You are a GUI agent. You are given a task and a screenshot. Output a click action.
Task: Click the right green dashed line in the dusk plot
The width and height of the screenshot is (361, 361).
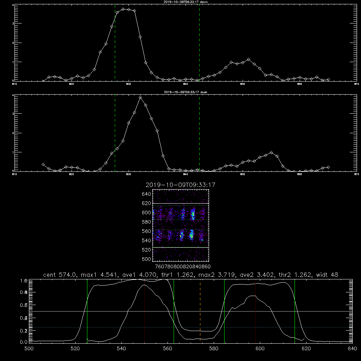pos(199,133)
